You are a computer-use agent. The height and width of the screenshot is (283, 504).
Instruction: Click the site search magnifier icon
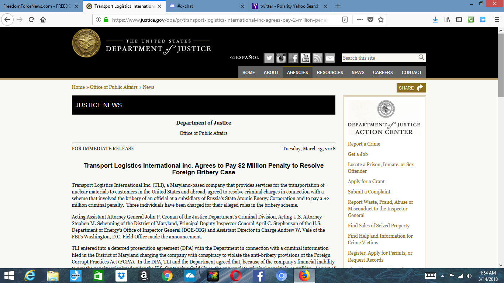(421, 57)
